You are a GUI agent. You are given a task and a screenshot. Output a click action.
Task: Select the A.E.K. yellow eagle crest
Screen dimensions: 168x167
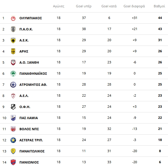point(13,40)
